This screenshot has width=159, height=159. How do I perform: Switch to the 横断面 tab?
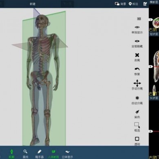click(x=154, y=2)
